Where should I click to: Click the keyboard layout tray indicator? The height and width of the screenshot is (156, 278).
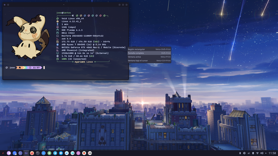coord(249,153)
